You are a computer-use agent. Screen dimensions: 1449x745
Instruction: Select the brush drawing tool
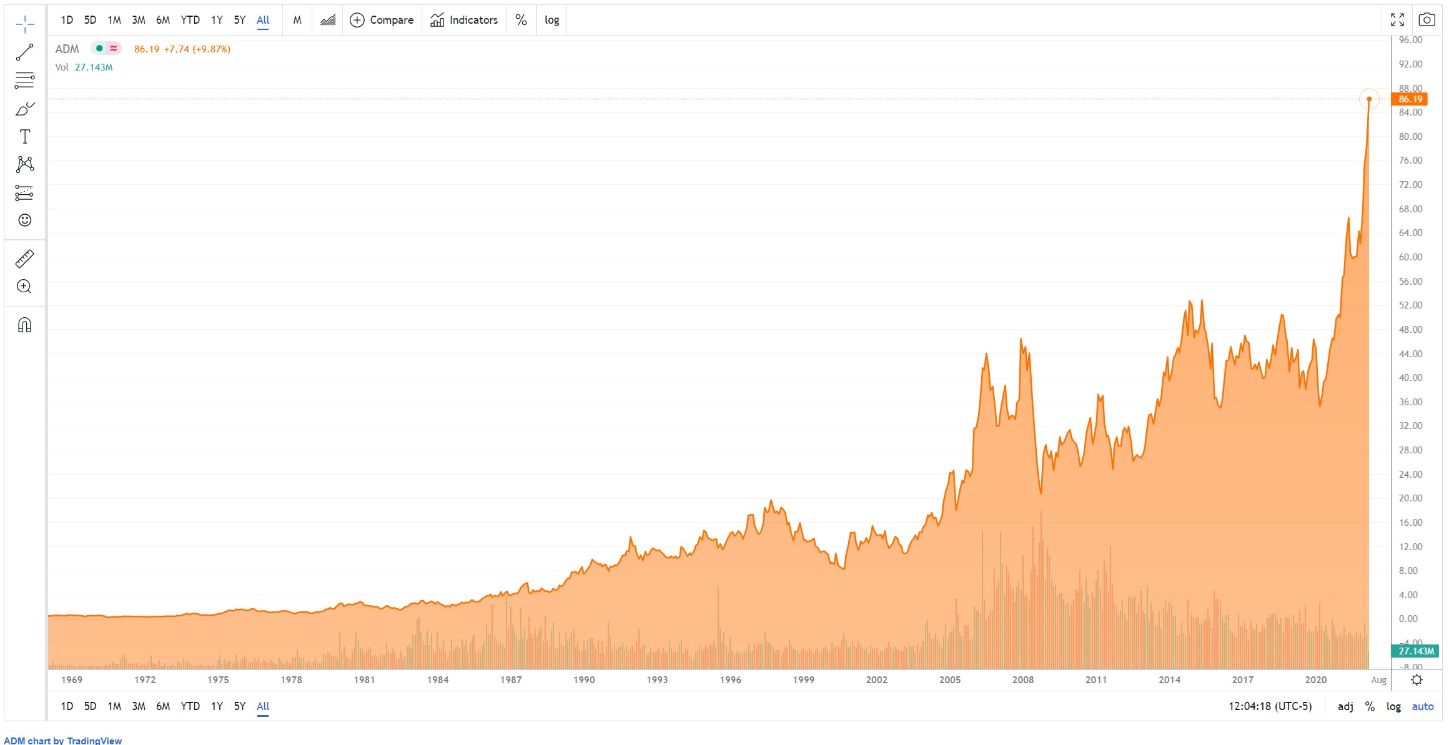tap(24, 109)
